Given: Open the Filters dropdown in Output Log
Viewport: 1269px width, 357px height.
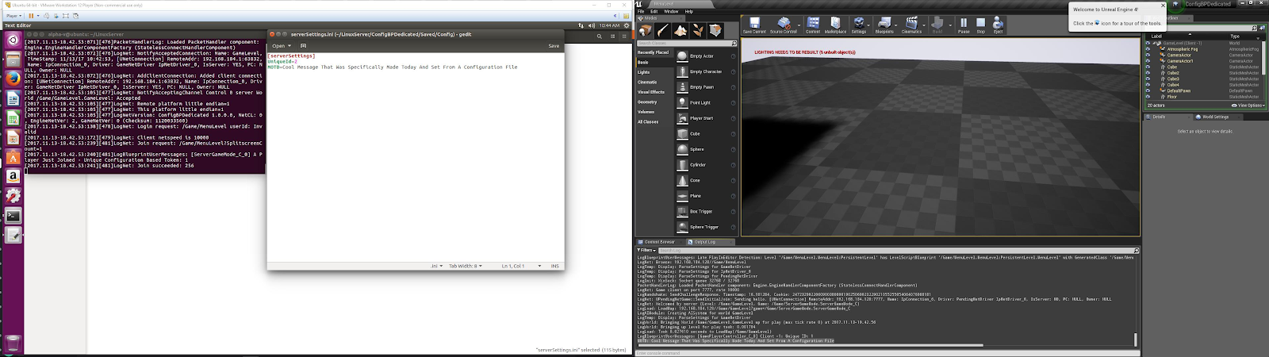Looking at the screenshot, I should [646, 250].
